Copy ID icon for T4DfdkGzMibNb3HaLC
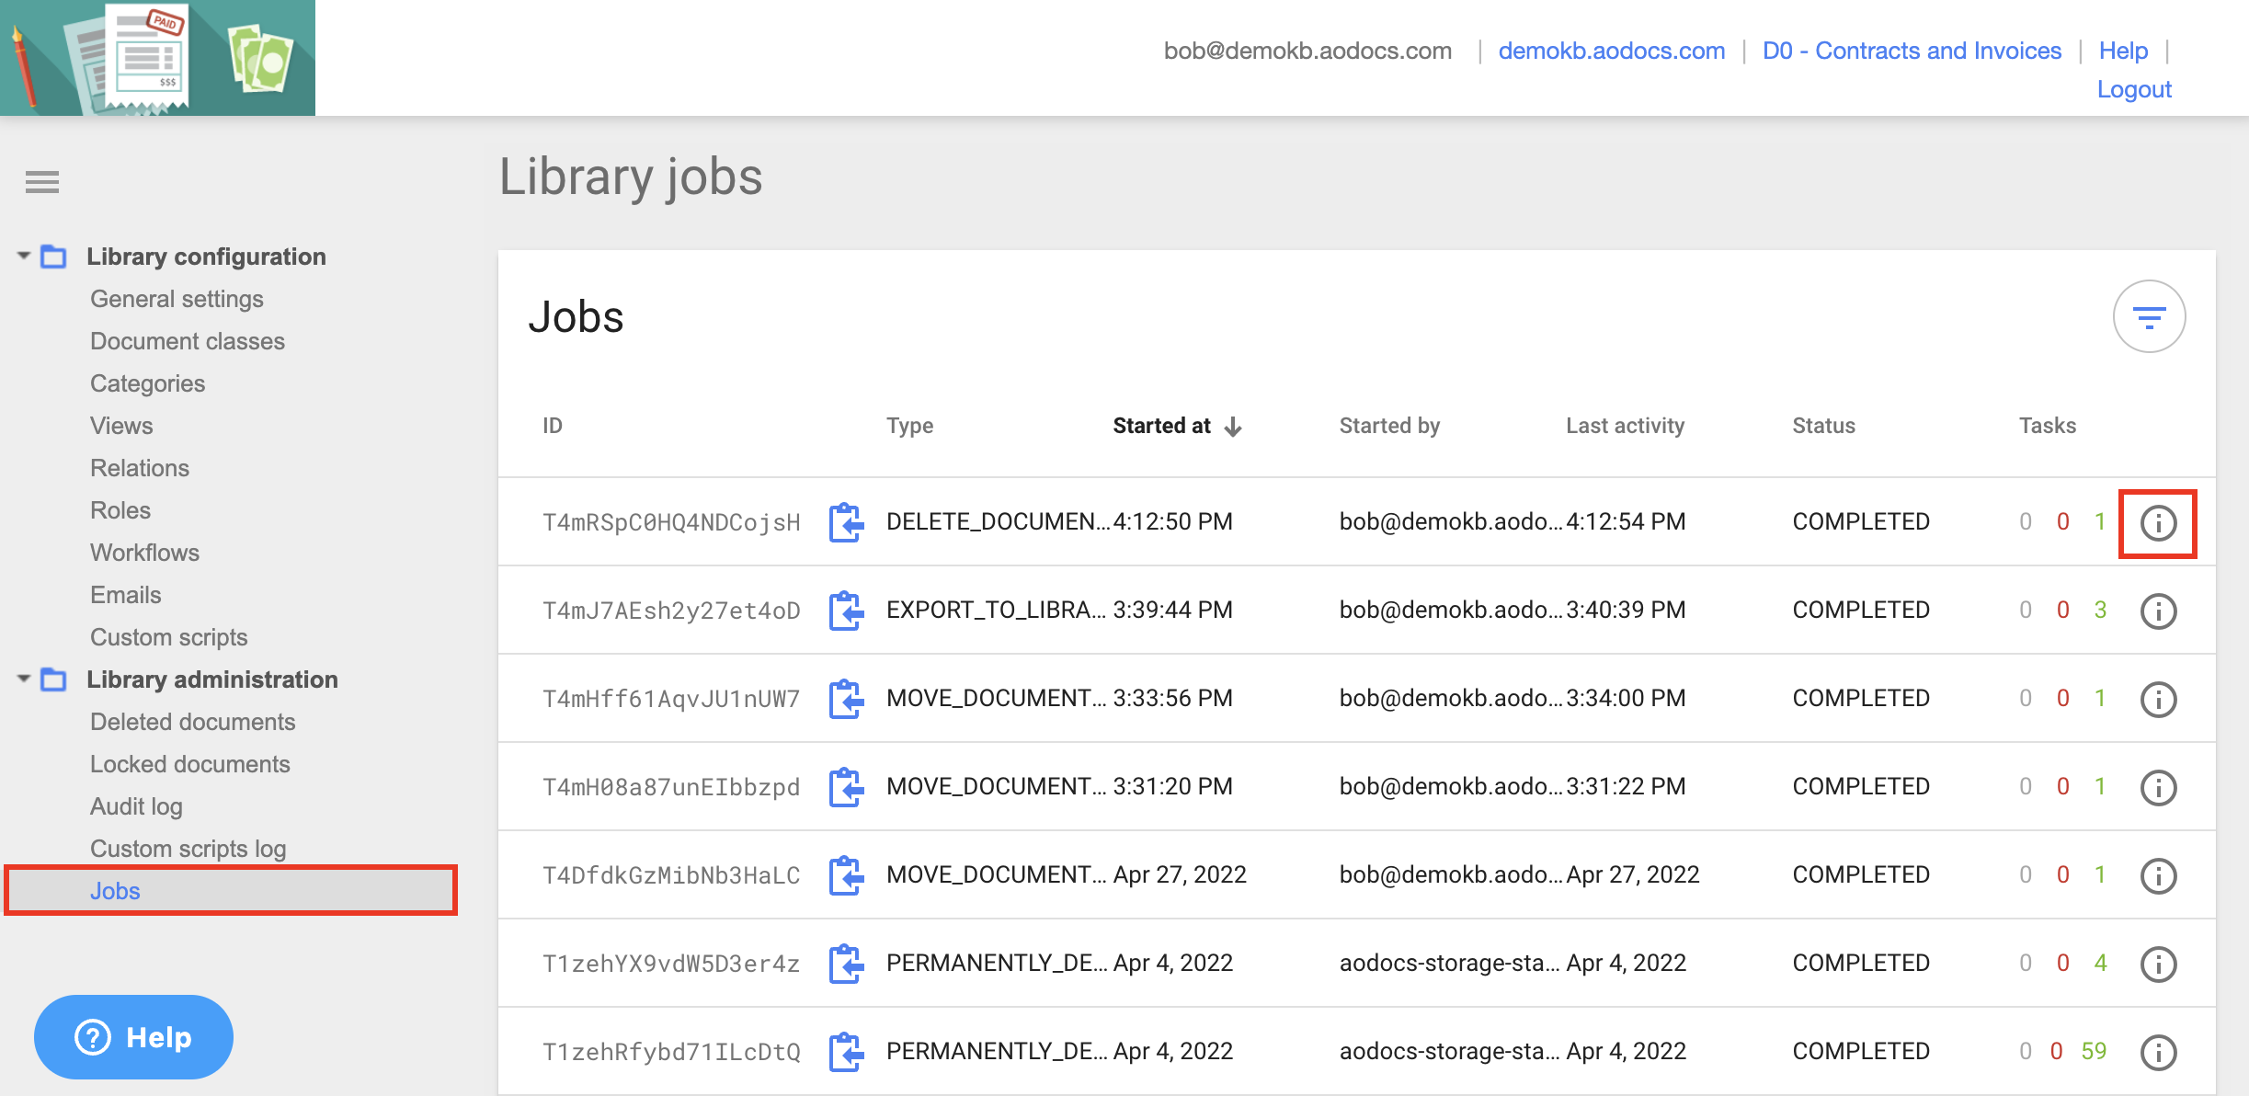 point(846,875)
